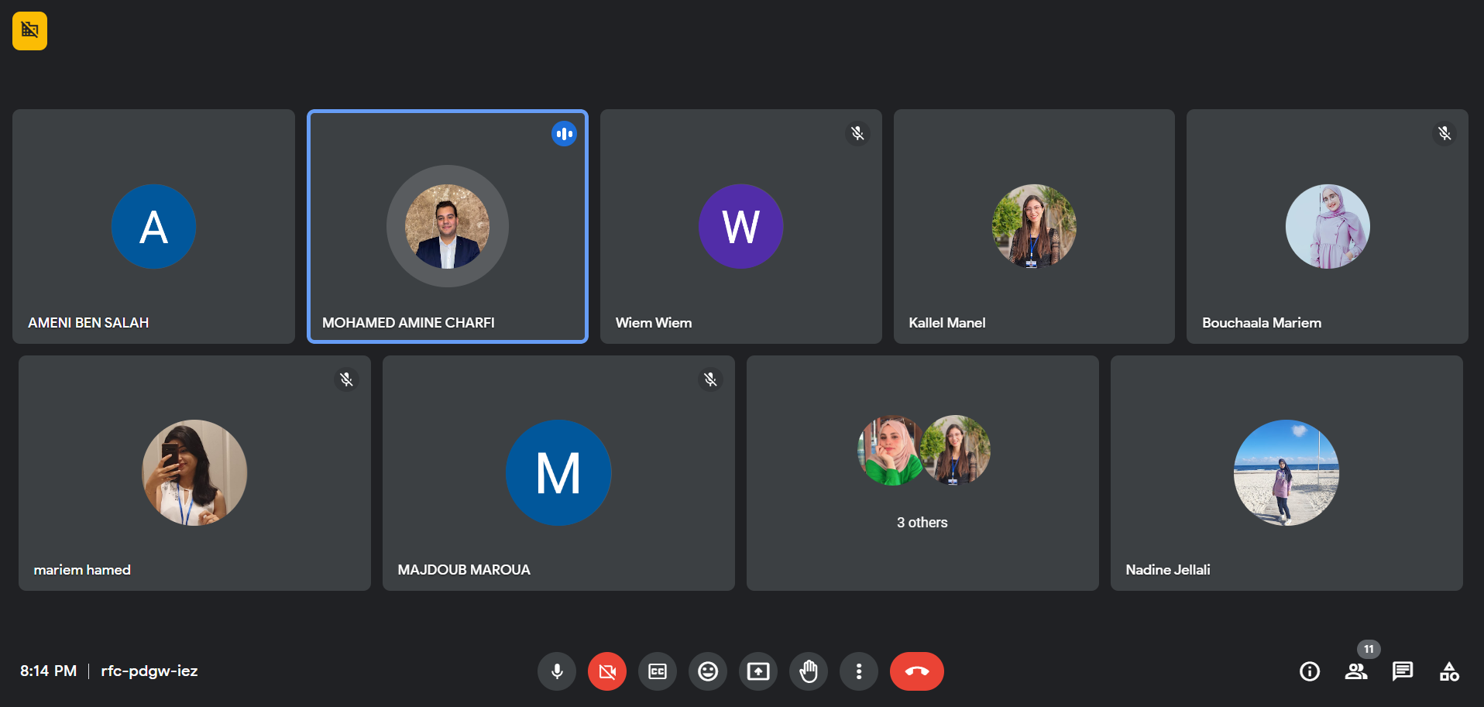Open meeting details info icon
The height and width of the screenshot is (707, 1484).
1310,671
